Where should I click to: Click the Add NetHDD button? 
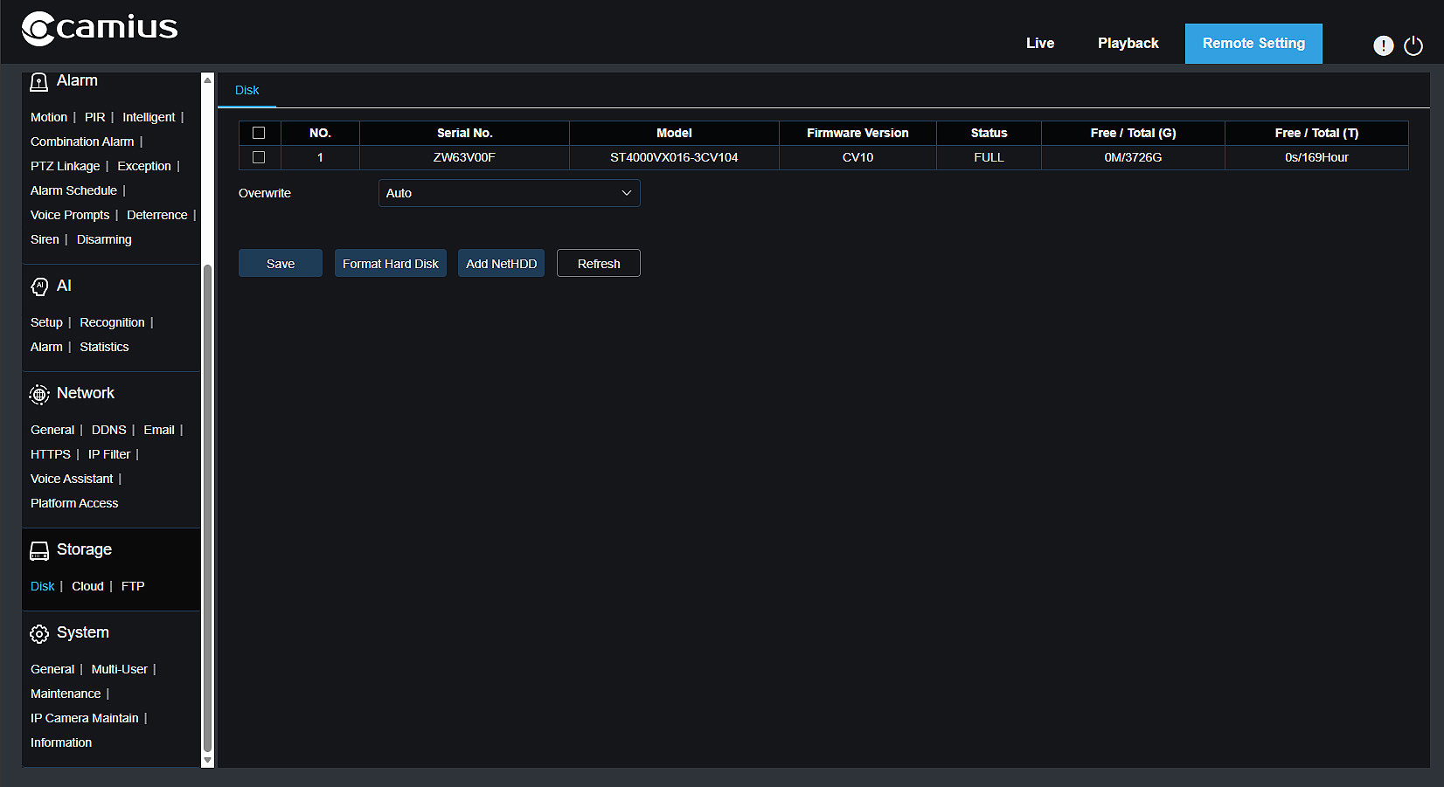pyautogui.click(x=501, y=264)
